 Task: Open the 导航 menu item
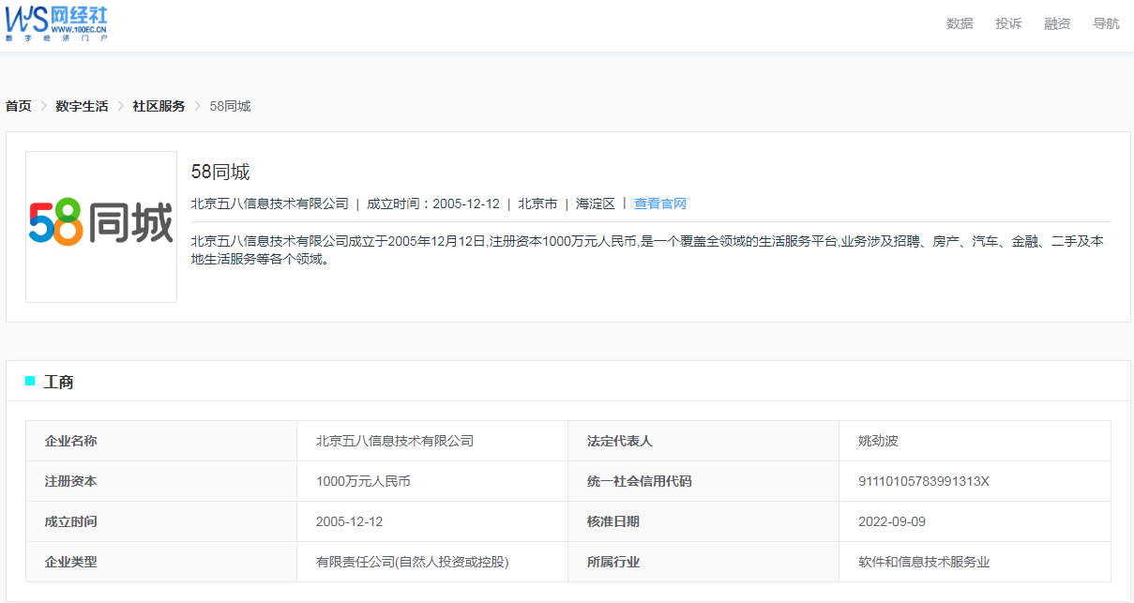coord(1106,23)
